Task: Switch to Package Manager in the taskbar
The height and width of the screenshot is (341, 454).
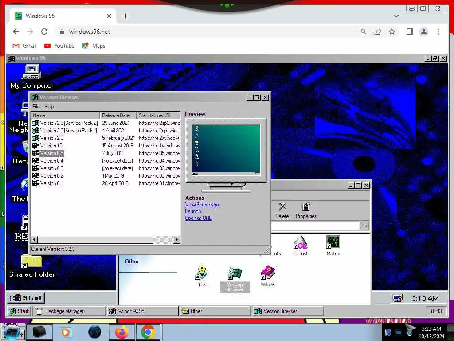Action: (x=70, y=311)
